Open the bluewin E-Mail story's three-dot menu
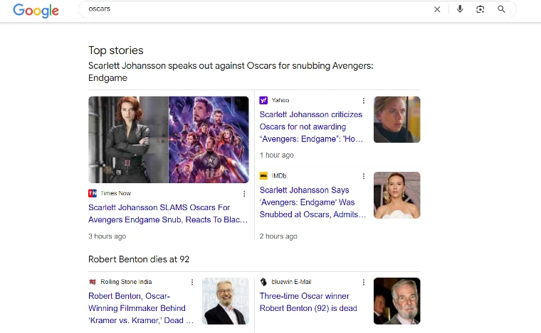The height and width of the screenshot is (333, 541). (x=363, y=282)
